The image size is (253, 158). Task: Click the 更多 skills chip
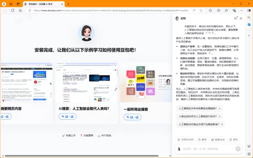[234, 139]
